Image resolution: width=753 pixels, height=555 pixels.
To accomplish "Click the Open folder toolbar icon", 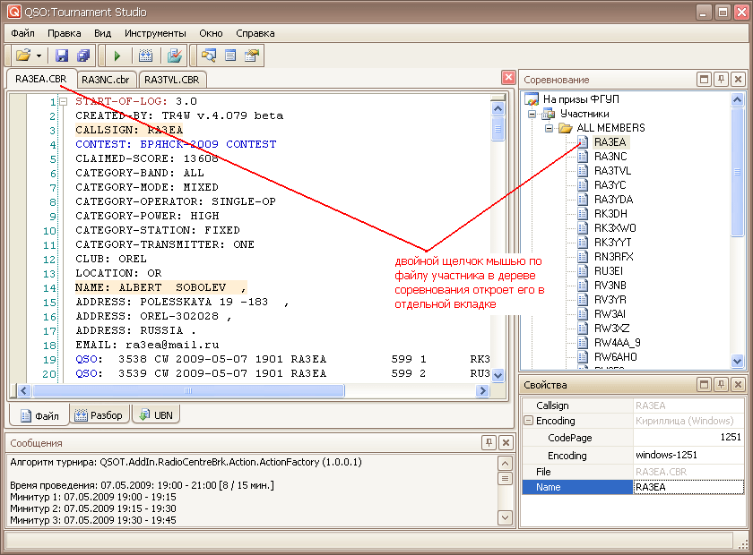I will click(23, 55).
